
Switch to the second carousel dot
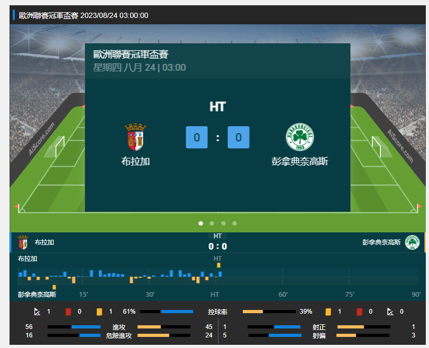[x=212, y=223]
